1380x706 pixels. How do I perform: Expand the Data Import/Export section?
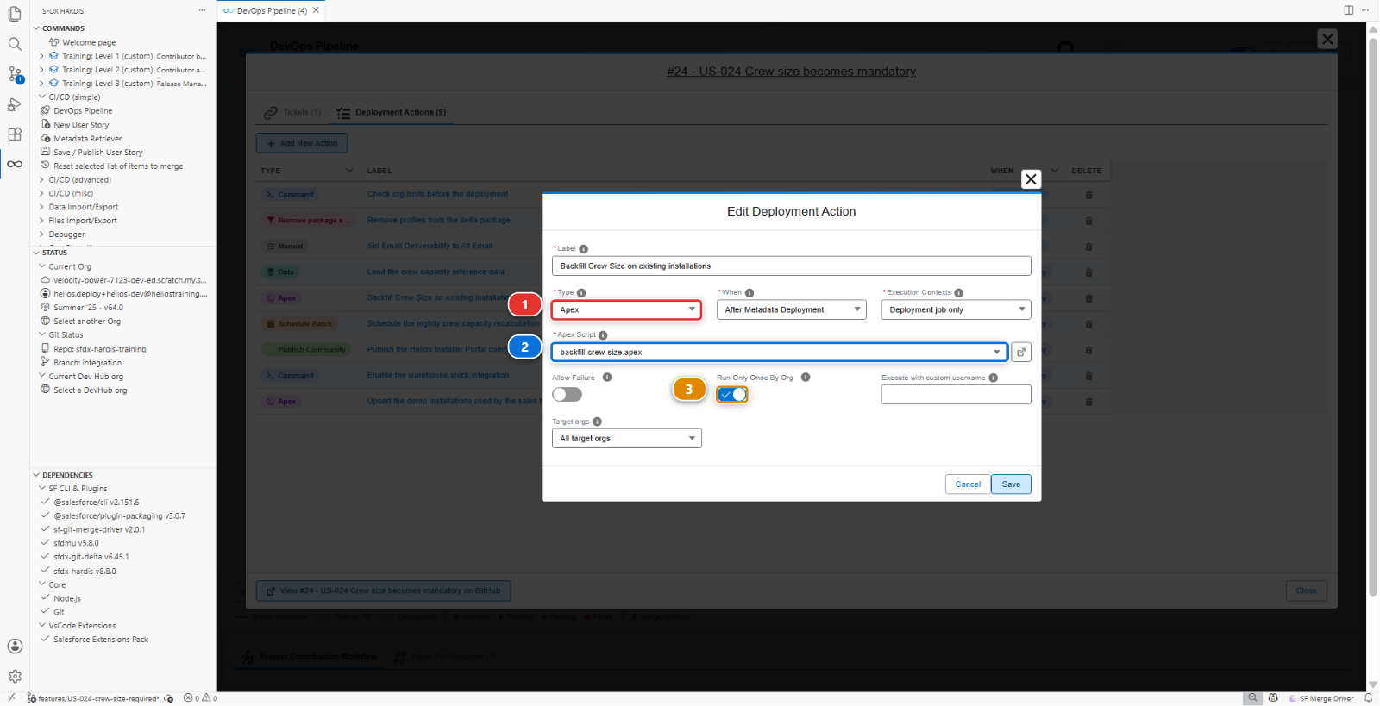(x=83, y=207)
